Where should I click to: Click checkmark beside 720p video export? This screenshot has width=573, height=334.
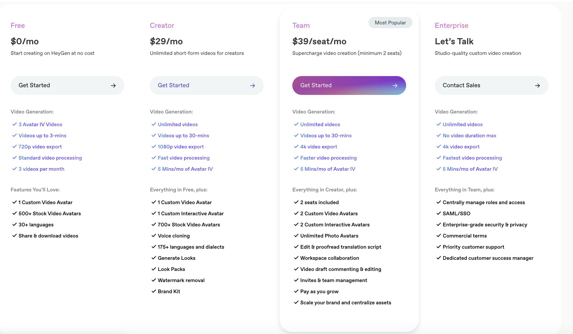point(14,147)
